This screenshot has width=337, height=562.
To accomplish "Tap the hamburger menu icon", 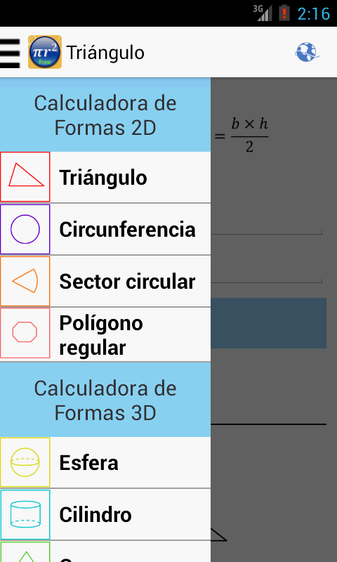I will [10, 53].
